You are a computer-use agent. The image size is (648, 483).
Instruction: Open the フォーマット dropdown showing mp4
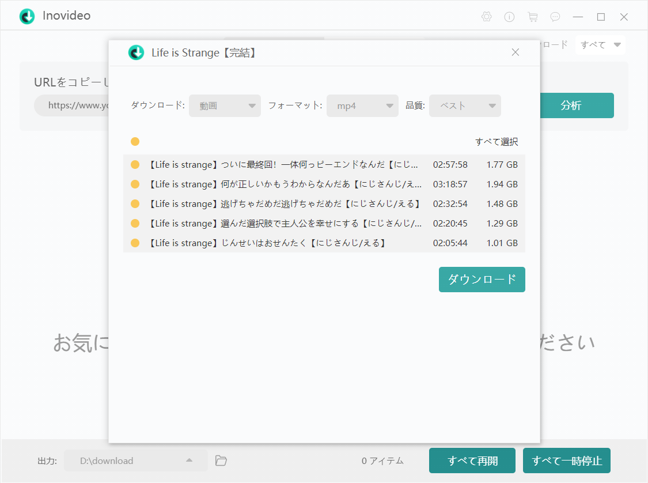click(362, 106)
